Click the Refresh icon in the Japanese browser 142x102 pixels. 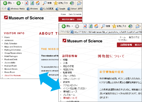91,26
